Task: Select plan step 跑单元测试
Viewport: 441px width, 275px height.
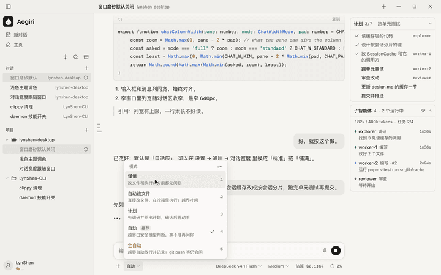Action: tap(393, 69)
